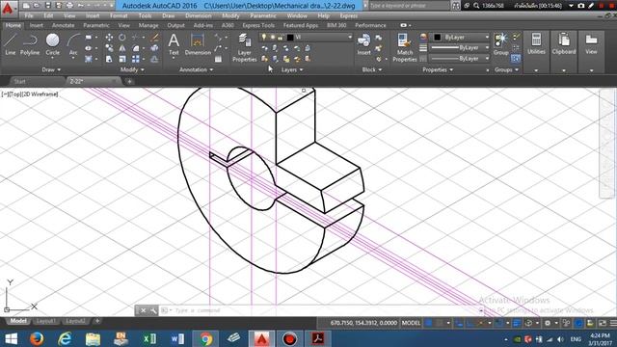Select the Arc tool
617x347 pixels.
[73, 44]
